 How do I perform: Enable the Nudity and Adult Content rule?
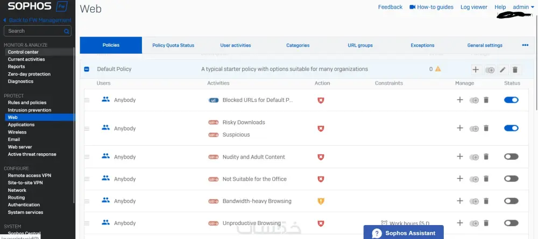[511, 156]
